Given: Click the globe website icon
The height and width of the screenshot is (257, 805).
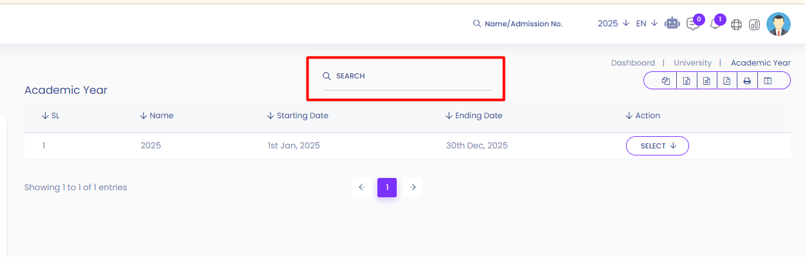Looking at the screenshot, I should [x=736, y=24].
